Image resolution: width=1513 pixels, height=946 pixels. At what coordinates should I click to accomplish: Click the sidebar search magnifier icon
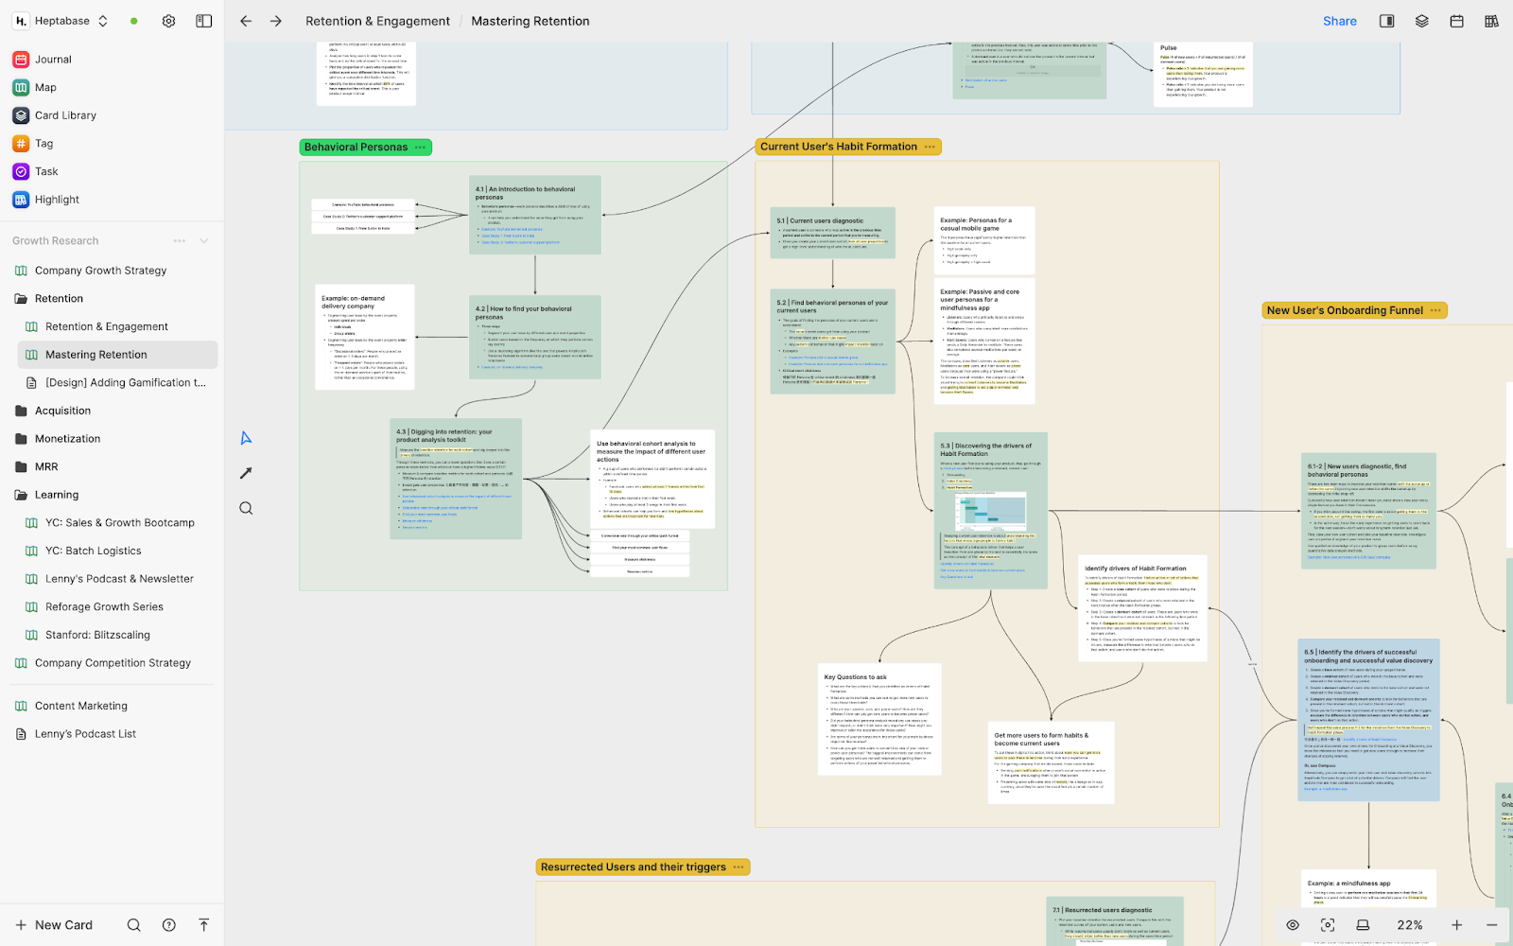(x=134, y=925)
